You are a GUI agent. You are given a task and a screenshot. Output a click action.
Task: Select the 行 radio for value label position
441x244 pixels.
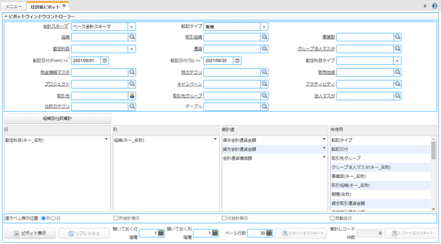click(x=53, y=218)
